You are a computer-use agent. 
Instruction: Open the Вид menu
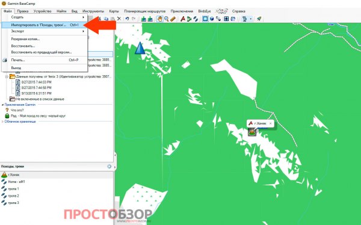[75, 11]
